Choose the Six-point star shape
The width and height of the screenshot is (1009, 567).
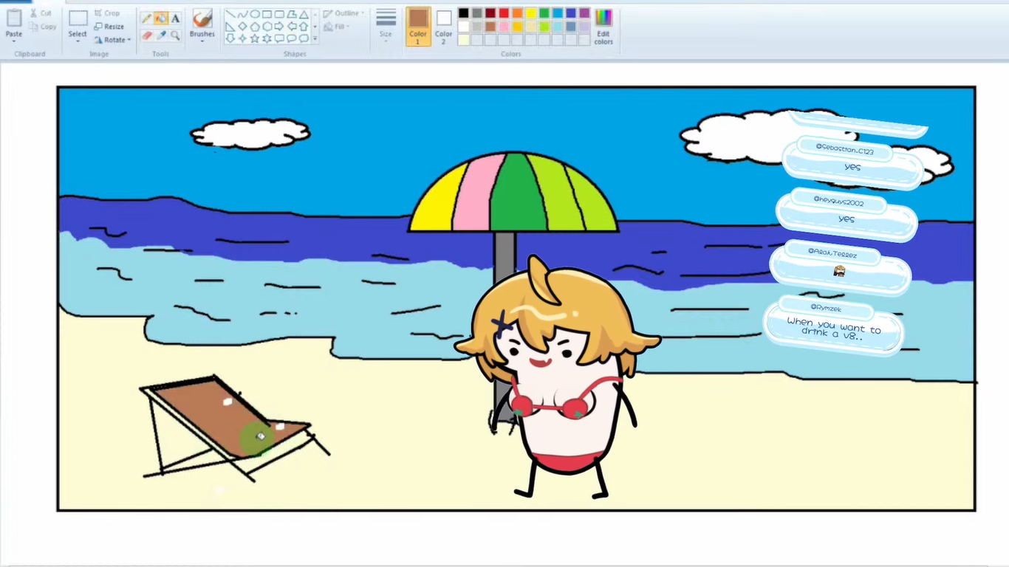(267, 38)
